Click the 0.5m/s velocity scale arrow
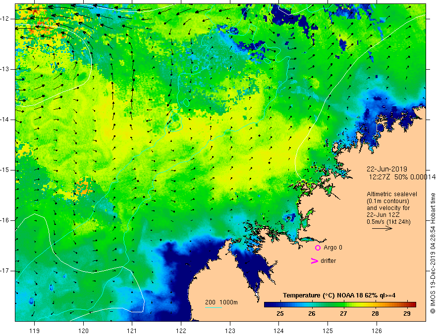Image resolution: width=436 pixels, height=336 pixels. [382, 228]
